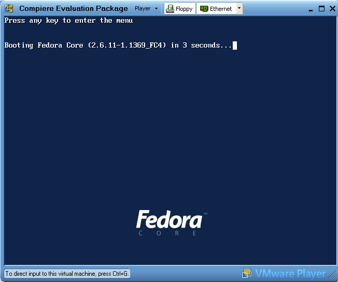Click the 'Booting Fedora Core' countdown line
This screenshot has height=282, width=338.
point(118,46)
